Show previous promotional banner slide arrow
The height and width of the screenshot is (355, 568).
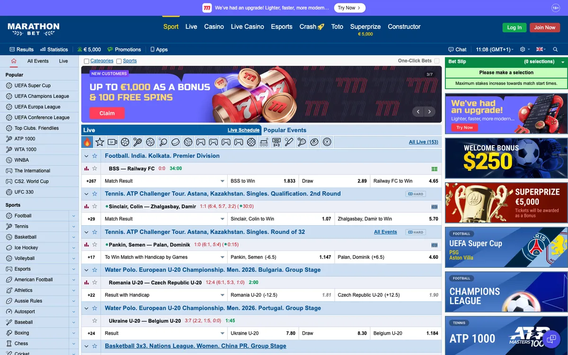coord(418,112)
